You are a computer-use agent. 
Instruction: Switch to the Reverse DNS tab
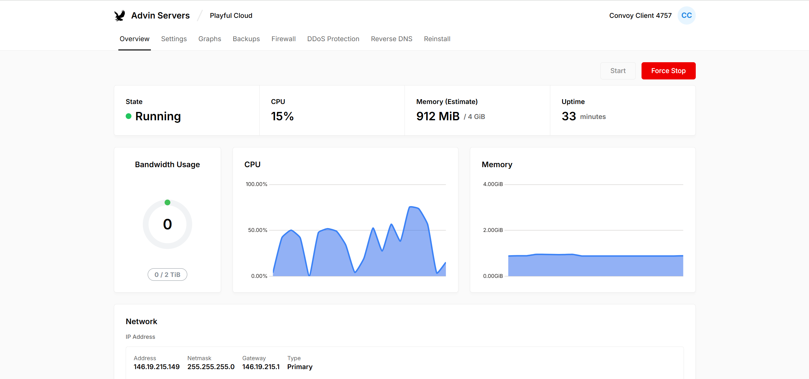point(391,39)
